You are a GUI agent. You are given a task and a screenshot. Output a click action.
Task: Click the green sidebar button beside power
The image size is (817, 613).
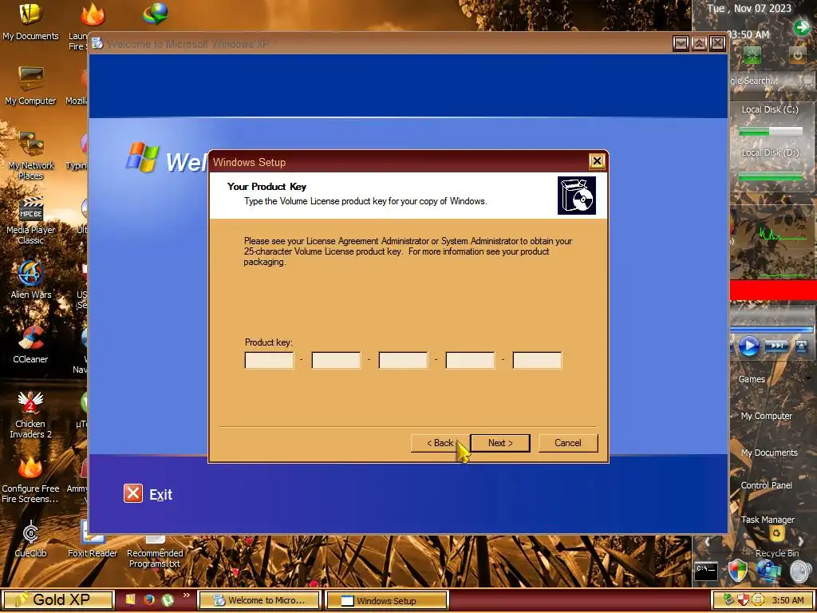coord(752,55)
